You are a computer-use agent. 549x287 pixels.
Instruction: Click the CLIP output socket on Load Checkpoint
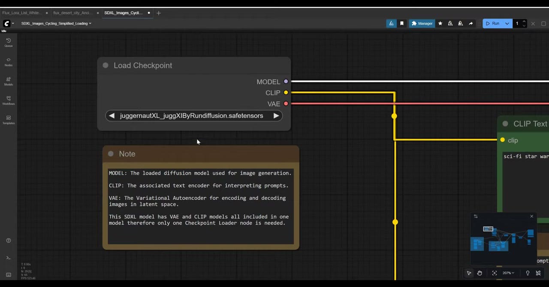(x=286, y=93)
